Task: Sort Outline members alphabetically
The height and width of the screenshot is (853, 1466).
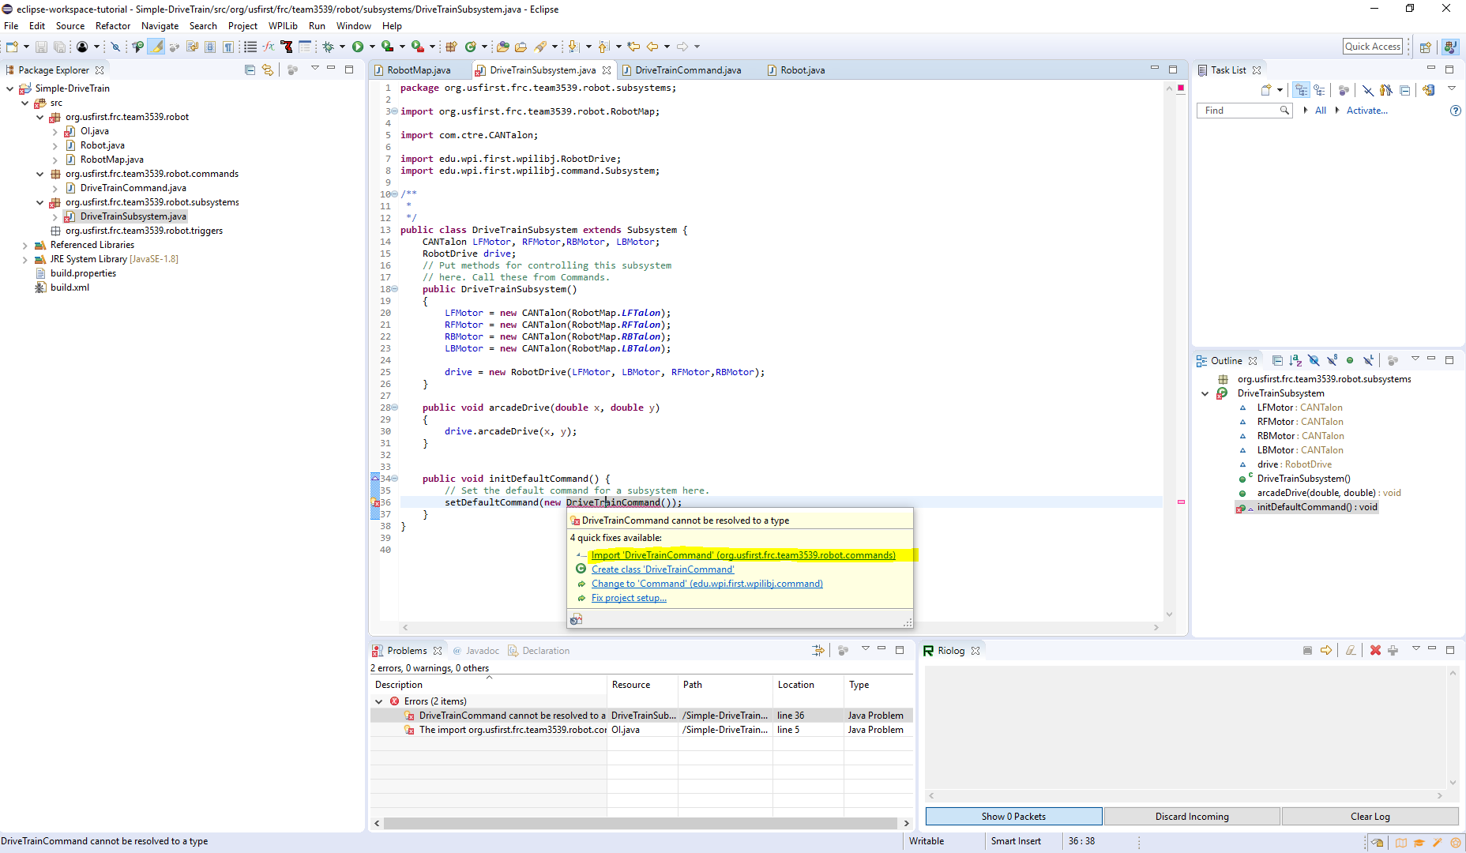Action: coord(1295,361)
